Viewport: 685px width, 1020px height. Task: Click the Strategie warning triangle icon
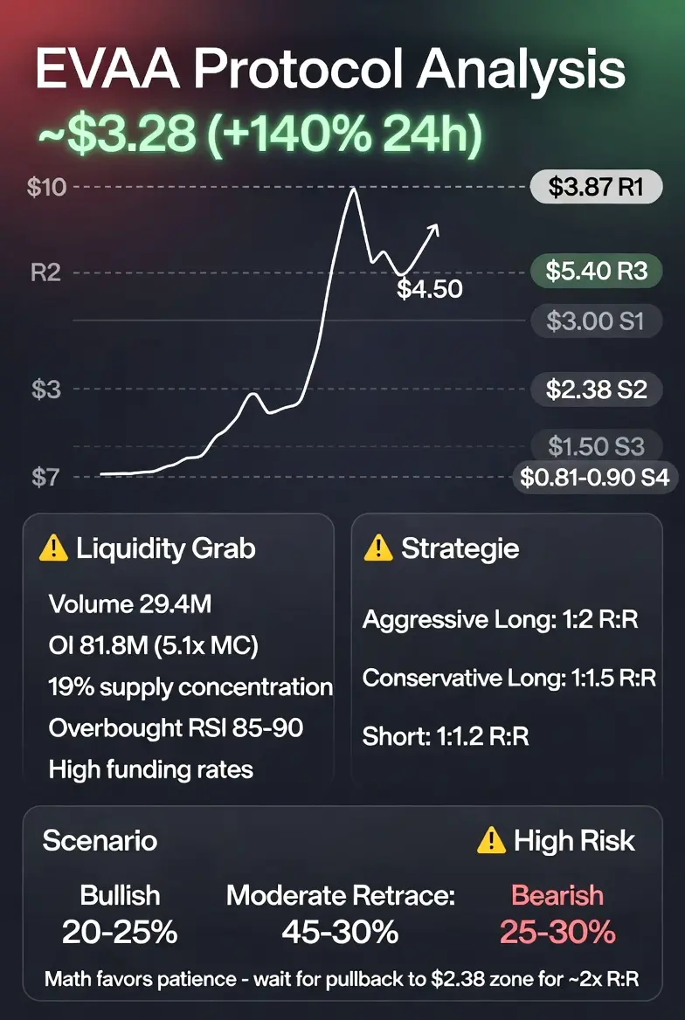coord(378,548)
